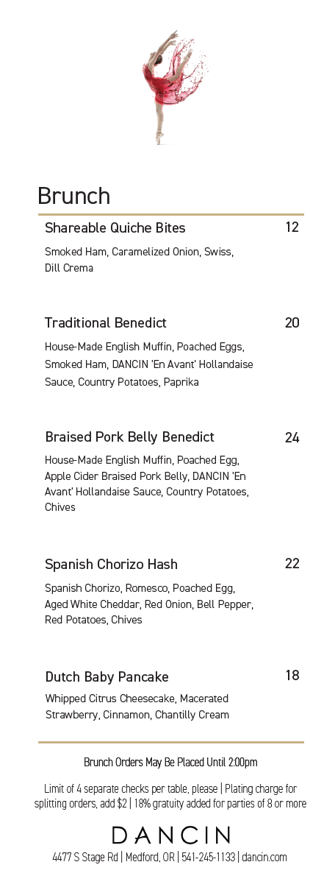Click the Dutch Baby Pancake price 18
The image size is (335, 887).
[292, 676]
